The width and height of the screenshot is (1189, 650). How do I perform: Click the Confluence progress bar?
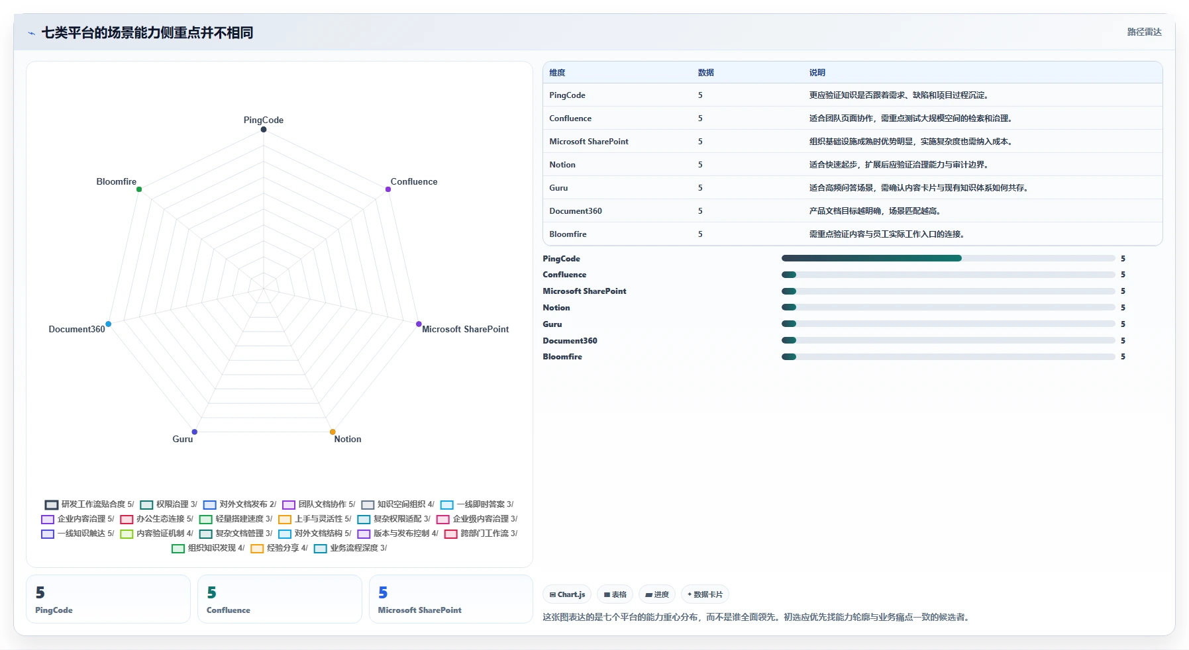tap(949, 275)
